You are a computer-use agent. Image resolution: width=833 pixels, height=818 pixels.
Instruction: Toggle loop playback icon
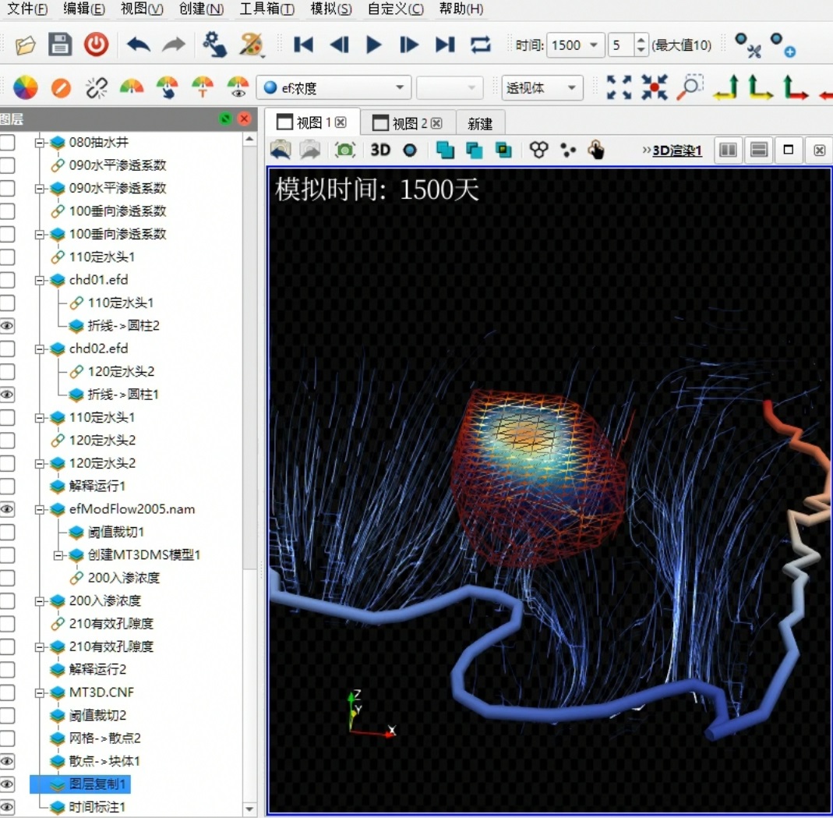[x=480, y=45]
